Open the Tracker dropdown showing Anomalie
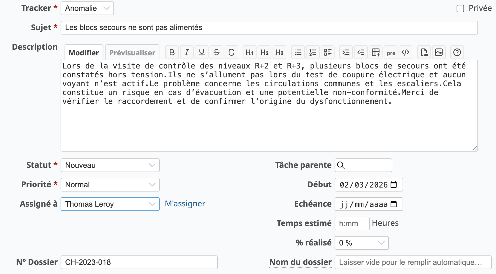 point(87,8)
